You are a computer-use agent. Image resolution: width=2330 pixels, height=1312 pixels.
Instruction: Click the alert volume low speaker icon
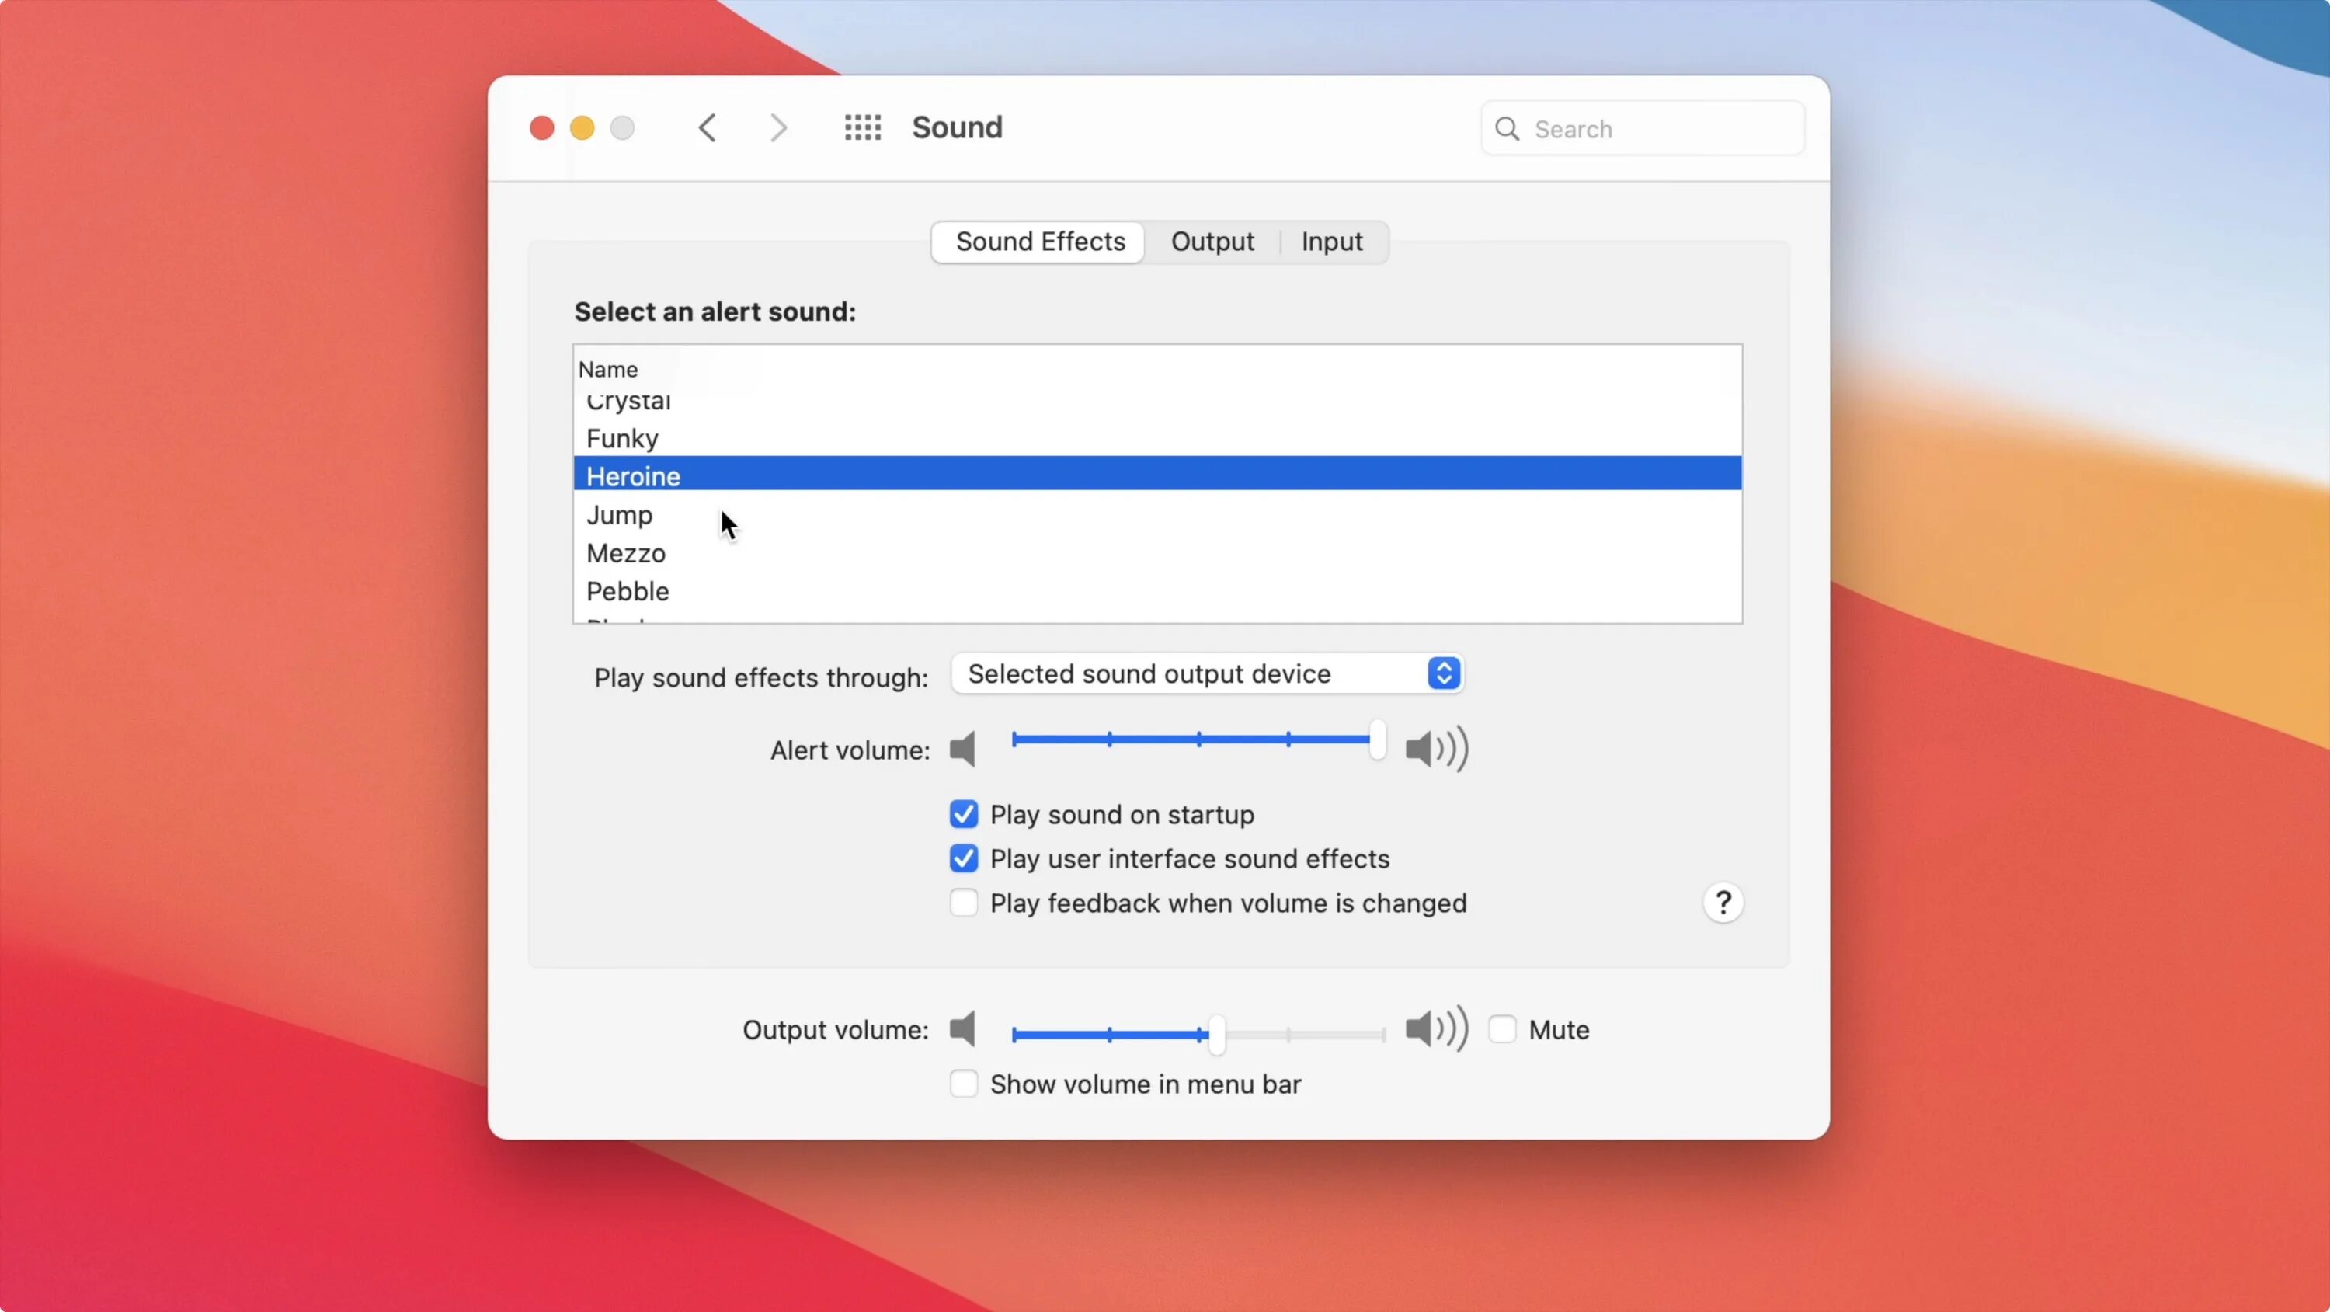963,749
